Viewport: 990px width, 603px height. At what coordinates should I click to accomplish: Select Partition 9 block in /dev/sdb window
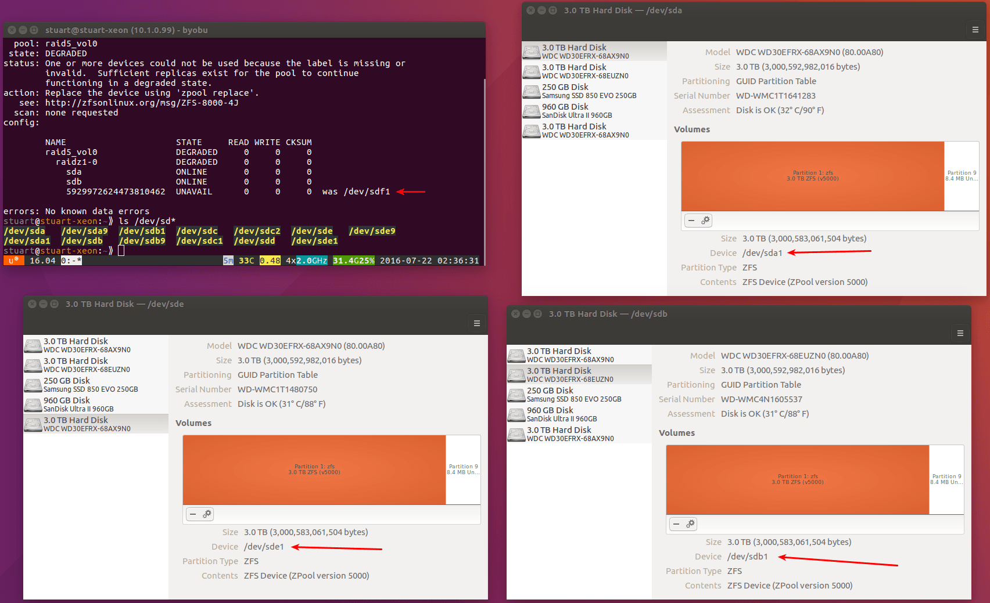tap(946, 479)
